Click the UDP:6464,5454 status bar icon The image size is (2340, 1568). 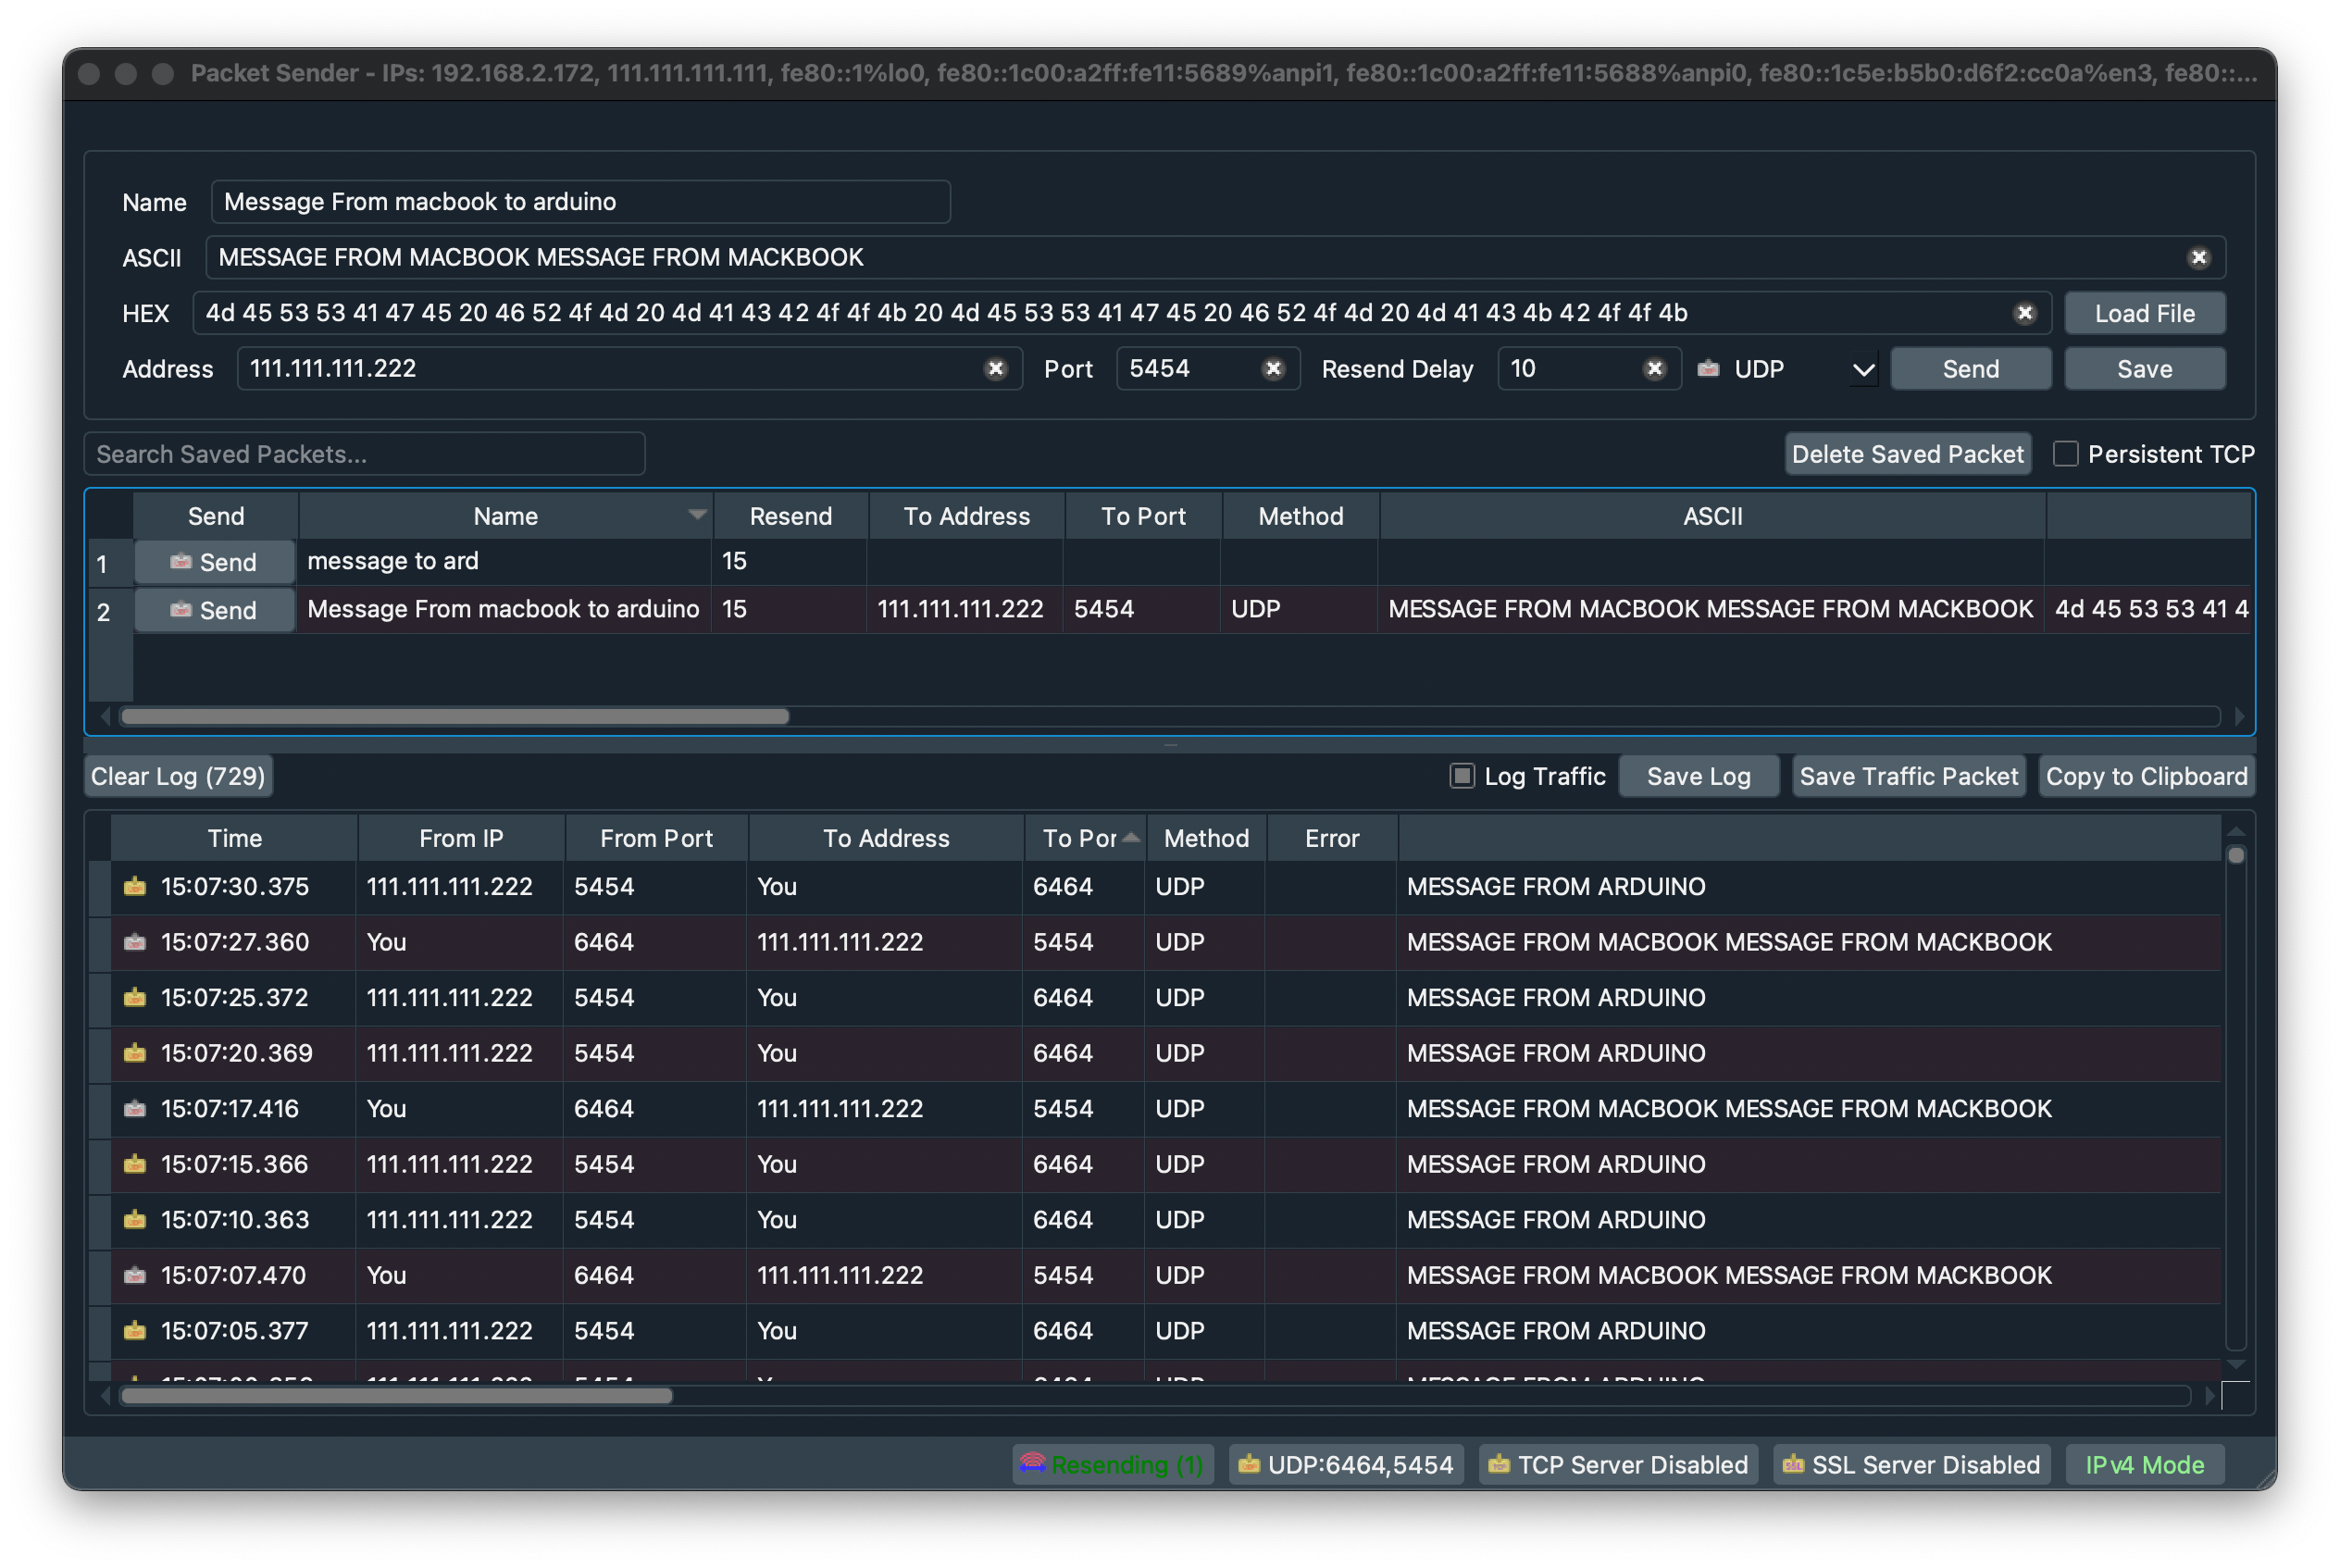[1249, 1464]
